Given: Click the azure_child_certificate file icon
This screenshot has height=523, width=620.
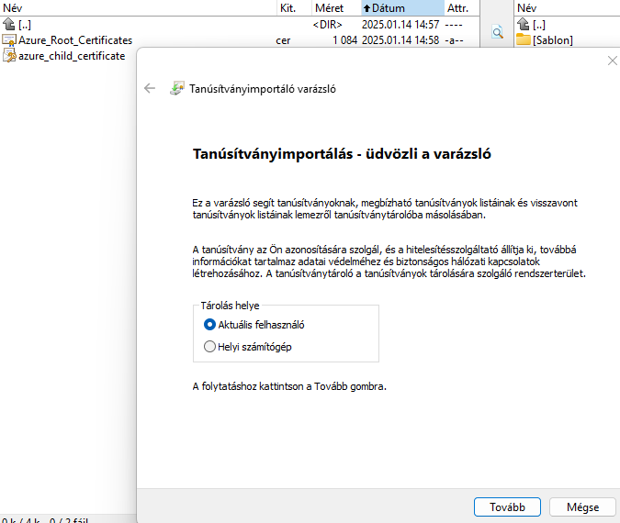Looking at the screenshot, I should [9, 56].
